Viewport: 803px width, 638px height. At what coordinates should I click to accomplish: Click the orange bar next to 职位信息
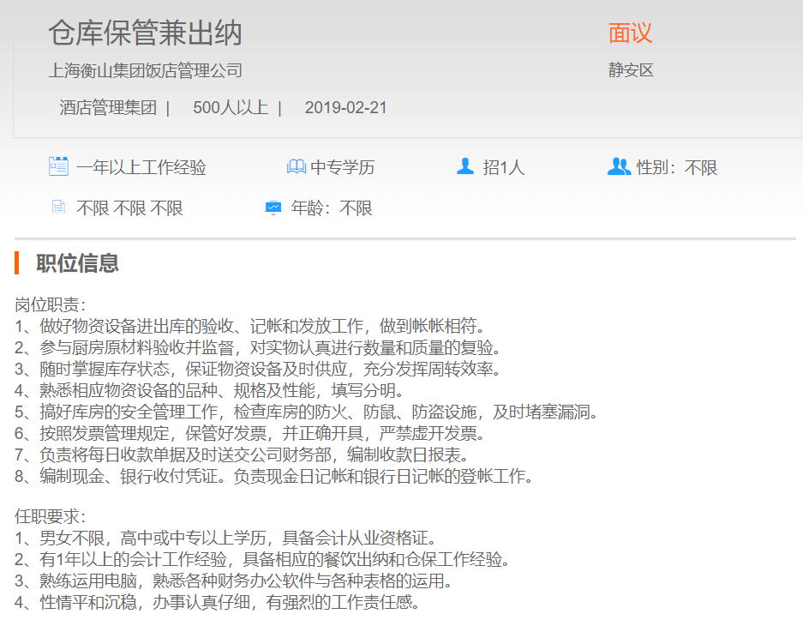coord(17,263)
